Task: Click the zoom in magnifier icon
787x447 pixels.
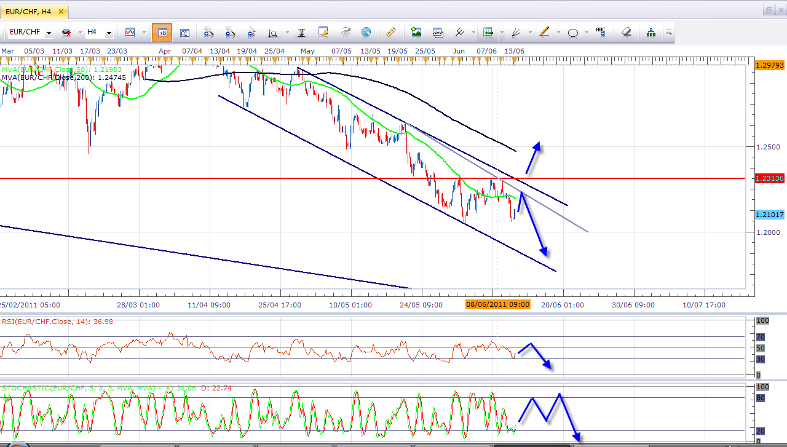Action: coord(208,32)
